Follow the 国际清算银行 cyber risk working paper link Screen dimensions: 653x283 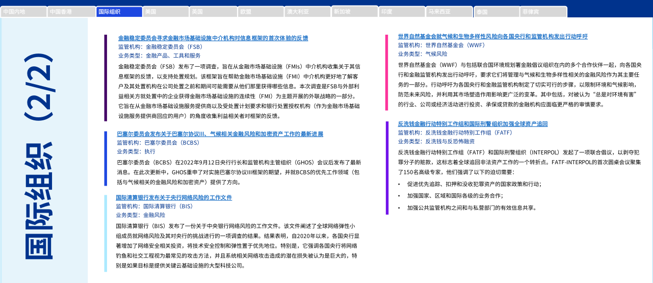174,197
